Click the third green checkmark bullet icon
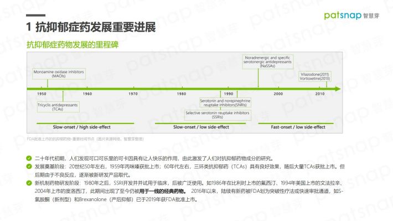 point(29,183)
